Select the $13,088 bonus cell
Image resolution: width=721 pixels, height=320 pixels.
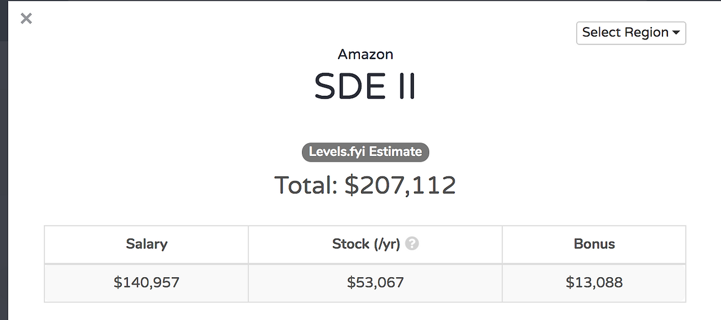(x=594, y=282)
